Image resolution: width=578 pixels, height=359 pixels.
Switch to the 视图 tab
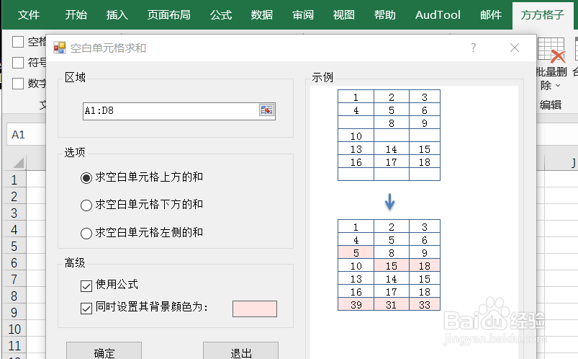[344, 15]
